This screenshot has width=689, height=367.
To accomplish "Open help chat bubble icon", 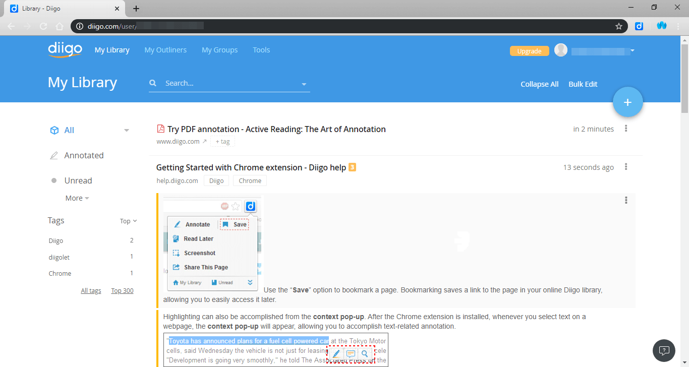I will (x=664, y=350).
